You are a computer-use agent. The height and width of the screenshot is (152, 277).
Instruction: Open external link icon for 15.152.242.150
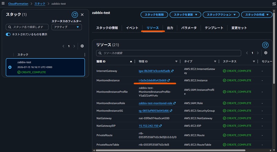click(160, 126)
